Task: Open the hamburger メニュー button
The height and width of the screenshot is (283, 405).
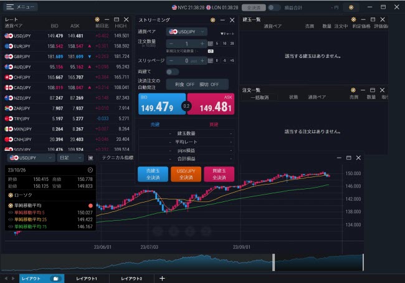Action: click(x=21, y=7)
